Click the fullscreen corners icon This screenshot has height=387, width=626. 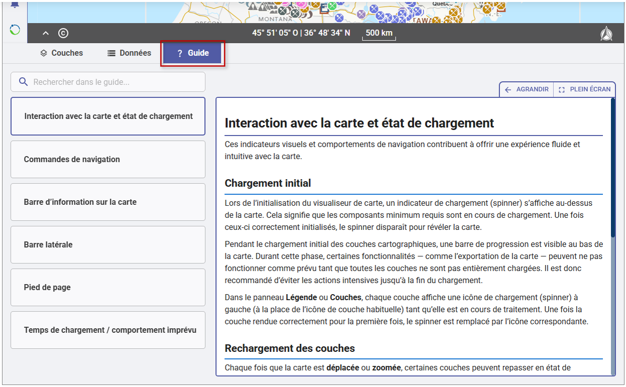(562, 90)
